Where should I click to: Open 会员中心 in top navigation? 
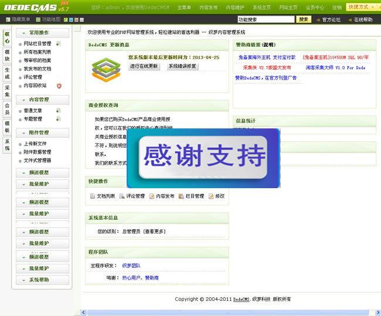click(x=315, y=8)
